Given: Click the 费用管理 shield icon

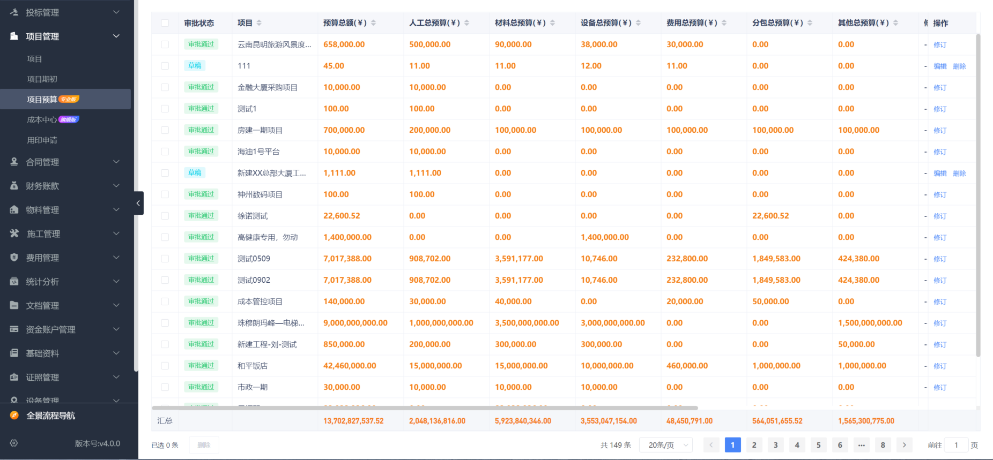Looking at the screenshot, I should pyautogui.click(x=14, y=258).
